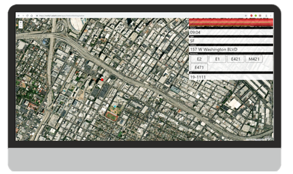Select responding unit E1
The image size is (293, 174).
pos(217,59)
